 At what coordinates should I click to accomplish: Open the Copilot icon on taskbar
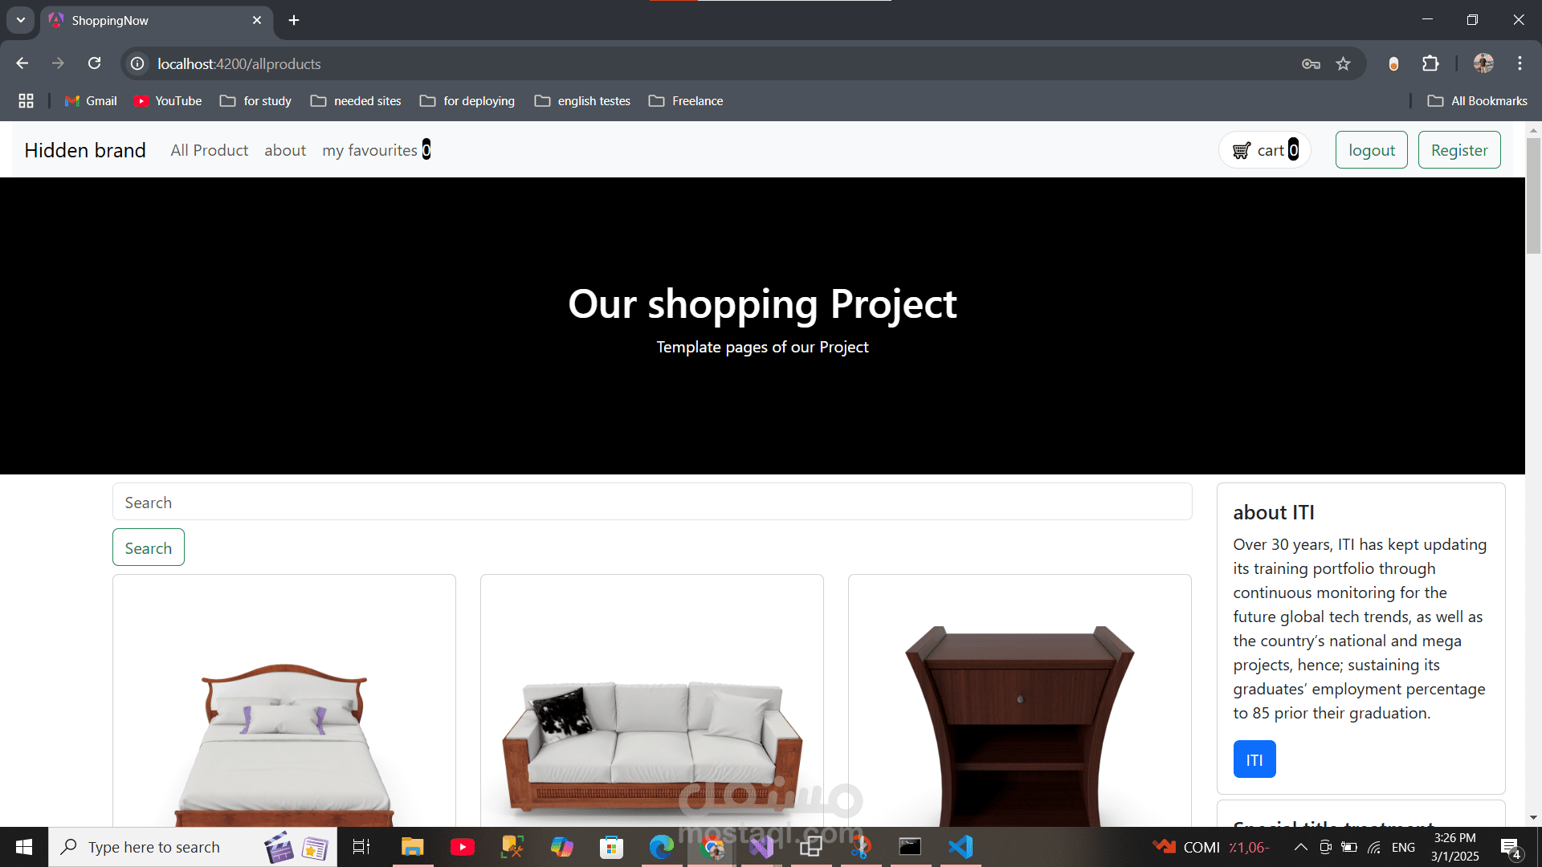pyautogui.click(x=562, y=847)
